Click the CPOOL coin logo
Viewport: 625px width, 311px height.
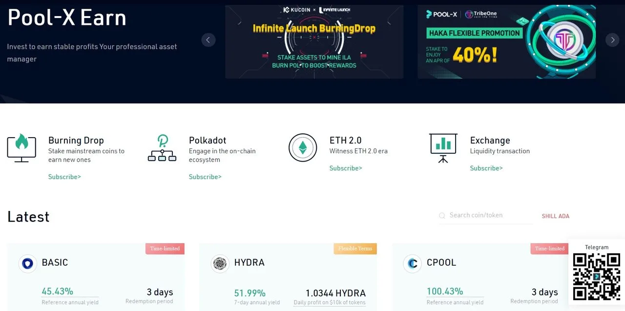[x=412, y=263]
